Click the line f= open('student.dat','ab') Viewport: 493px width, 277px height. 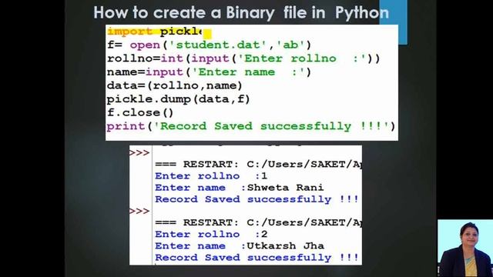click(209, 45)
